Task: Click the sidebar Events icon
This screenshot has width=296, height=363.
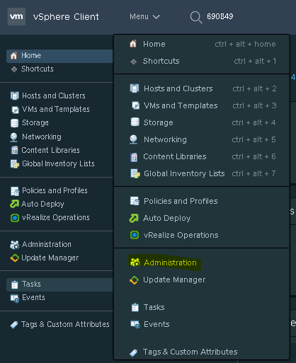Action: [15, 299]
